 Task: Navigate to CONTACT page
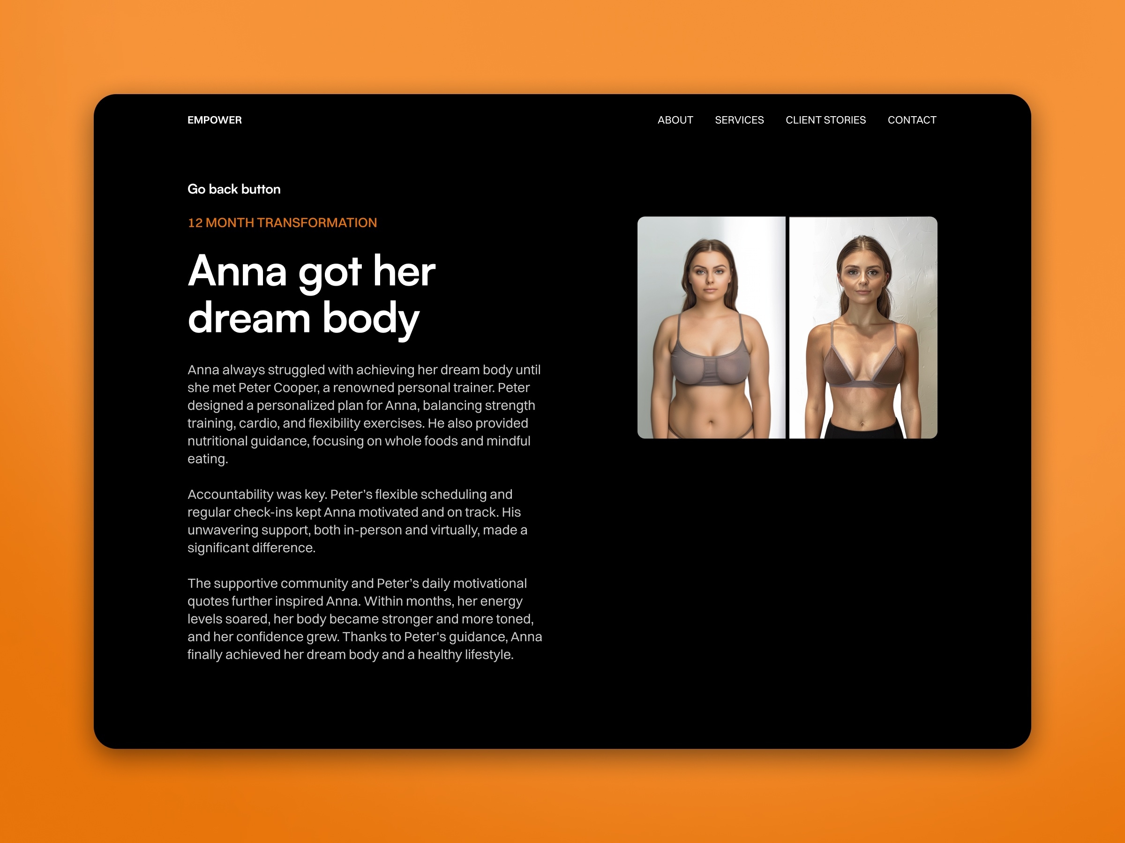[x=912, y=119]
